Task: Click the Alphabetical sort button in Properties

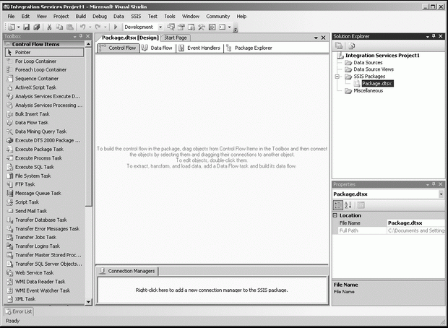Action: 348,205
